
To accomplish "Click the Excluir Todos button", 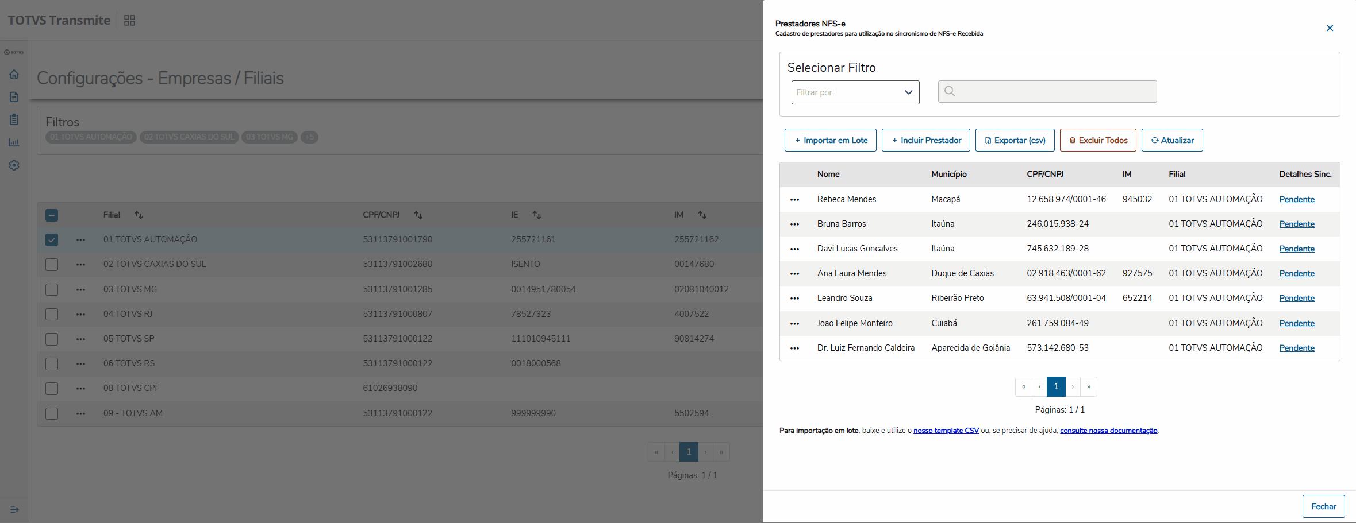I will (1097, 140).
